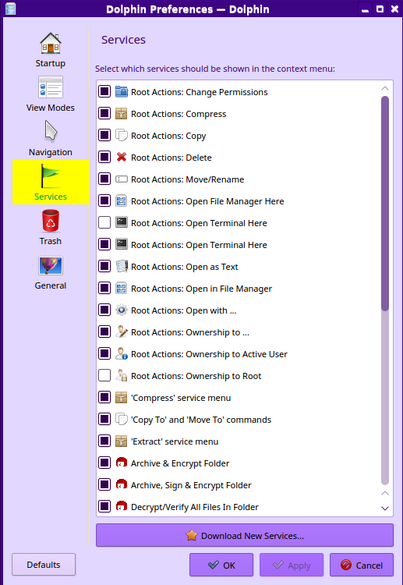Click the 'Extract' service menu icon

[x=122, y=441]
